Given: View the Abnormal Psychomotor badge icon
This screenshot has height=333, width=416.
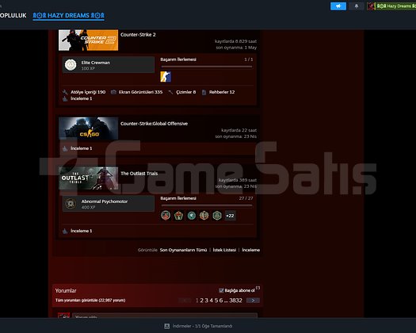Looking at the screenshot, I should pos(71,204).
